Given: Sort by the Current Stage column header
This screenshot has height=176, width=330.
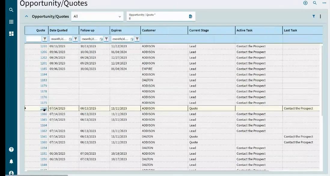Looking at the screenshot, I should pyautogui.click(x=212, y=30).
